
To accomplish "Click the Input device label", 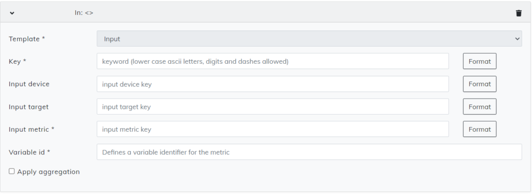I will pos(29,84).
